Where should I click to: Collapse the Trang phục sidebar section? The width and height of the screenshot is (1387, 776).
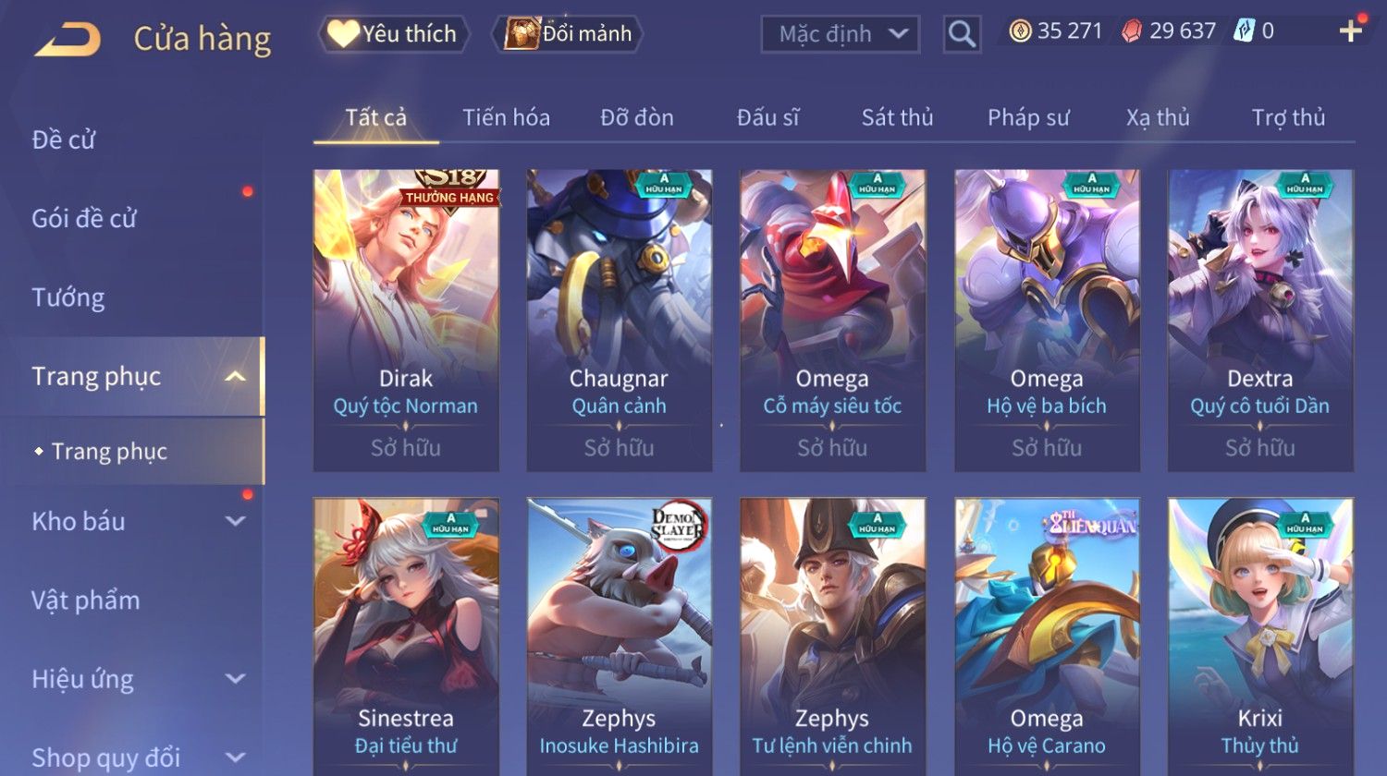coord(236,376)
